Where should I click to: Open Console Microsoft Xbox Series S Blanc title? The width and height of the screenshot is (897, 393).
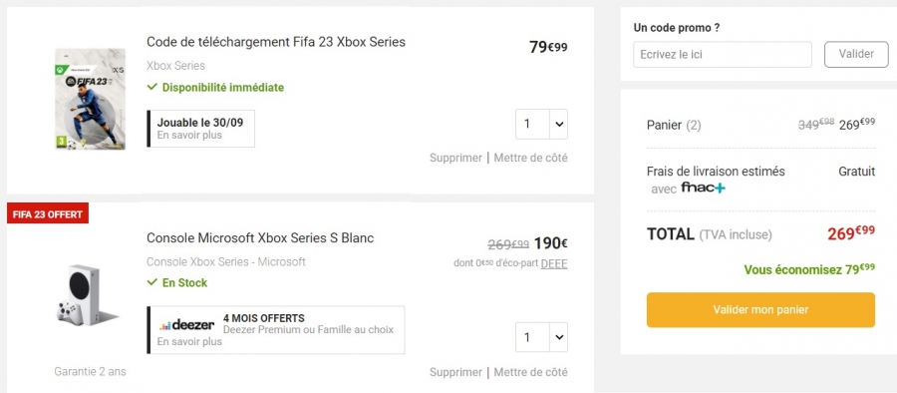[260, 237]
